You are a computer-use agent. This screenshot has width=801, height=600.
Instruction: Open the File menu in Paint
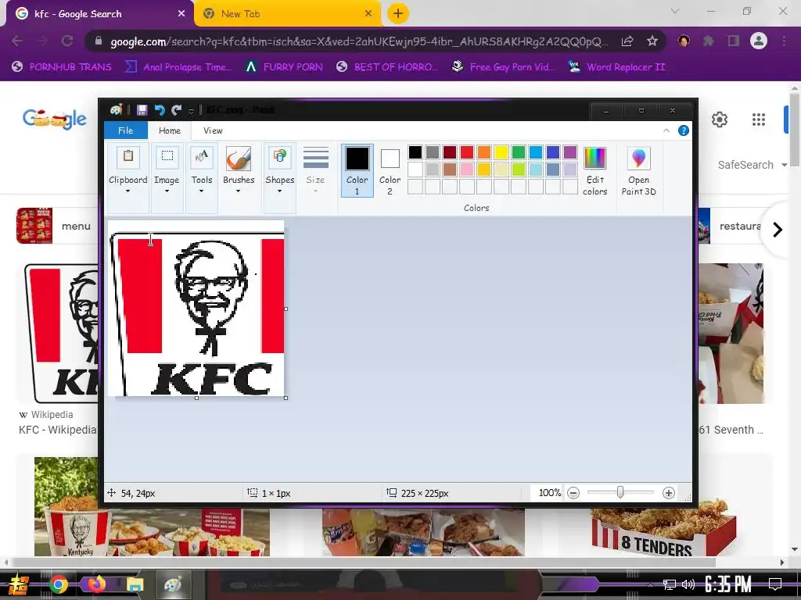[x=126, y=130]
